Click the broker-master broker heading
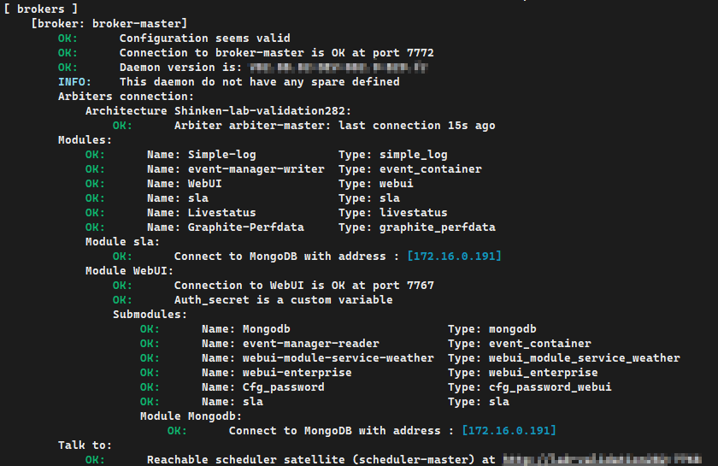This screenshot has width=718, height=466. point(109,24)
